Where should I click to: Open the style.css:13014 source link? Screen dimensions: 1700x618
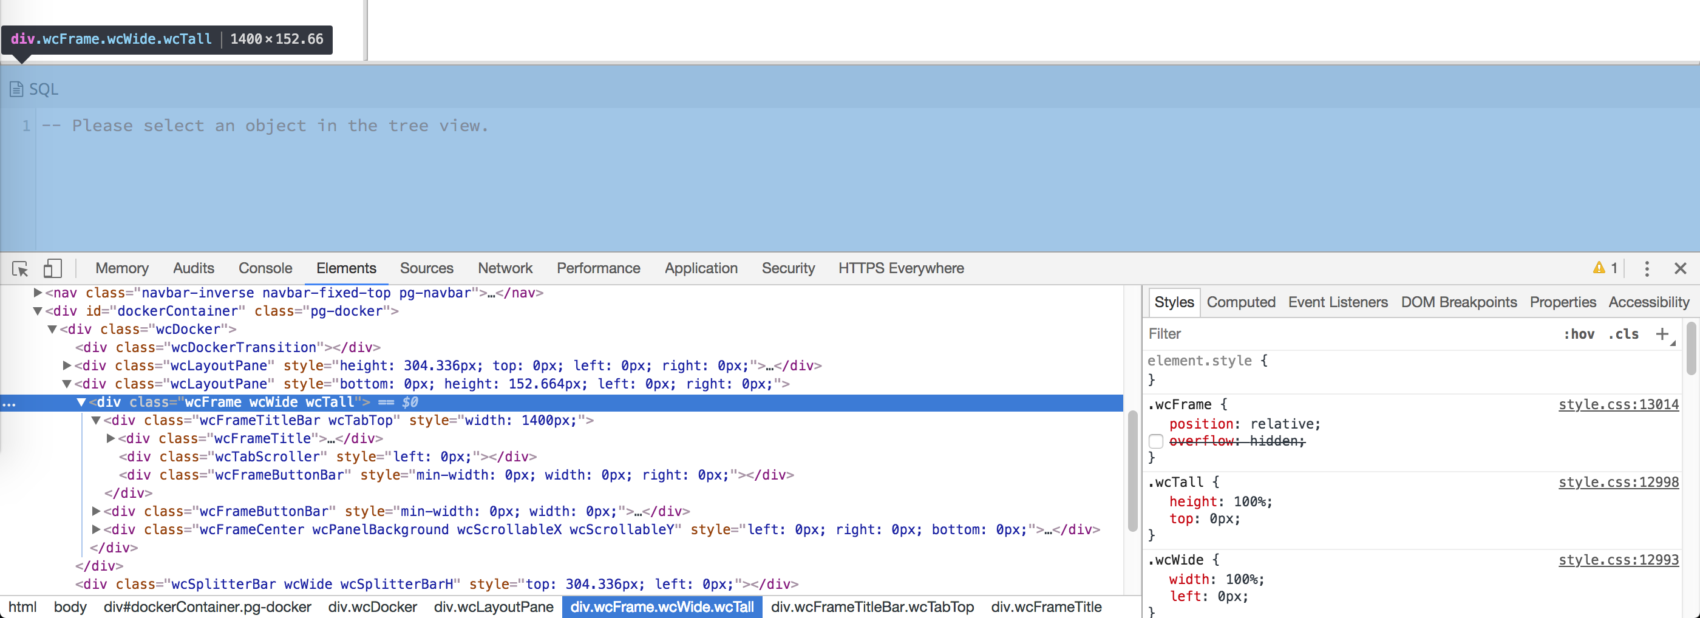1618,404
